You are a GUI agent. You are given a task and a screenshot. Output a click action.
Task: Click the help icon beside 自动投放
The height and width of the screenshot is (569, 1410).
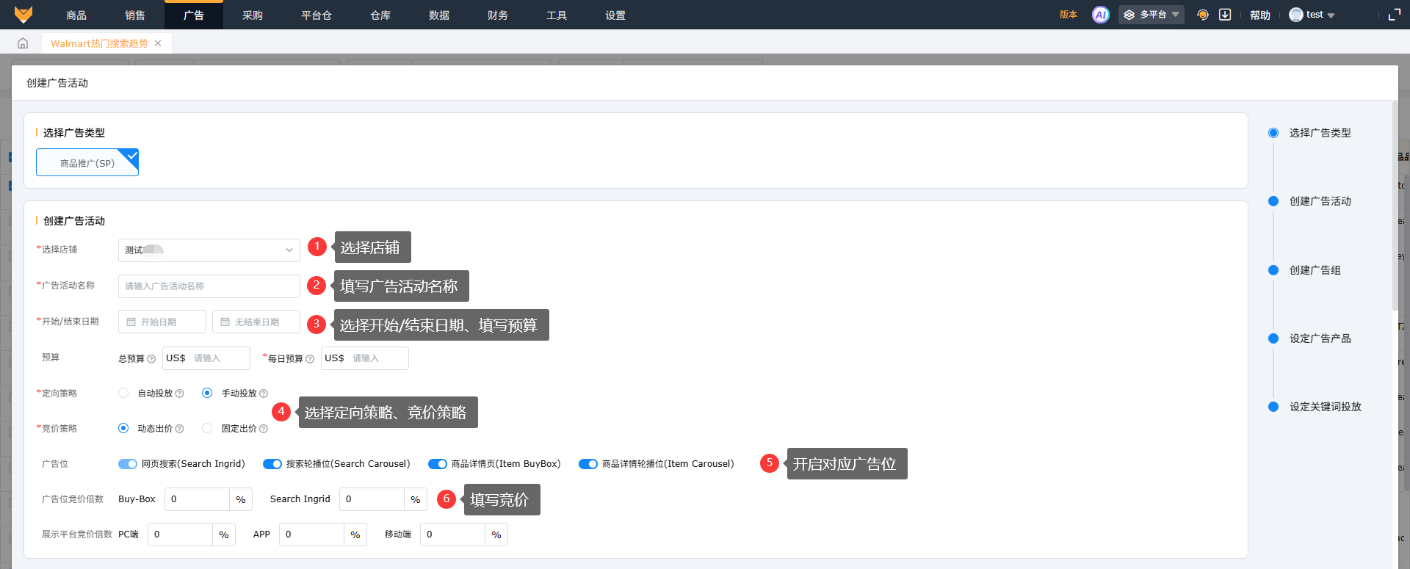point(180,394)
